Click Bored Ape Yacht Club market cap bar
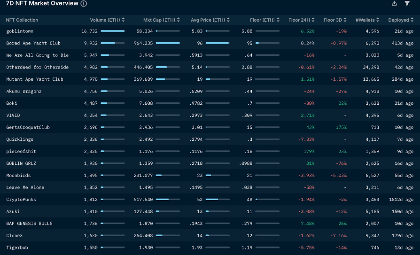The image size is (420, 255). pyautogui.click(x=168, y=43)
